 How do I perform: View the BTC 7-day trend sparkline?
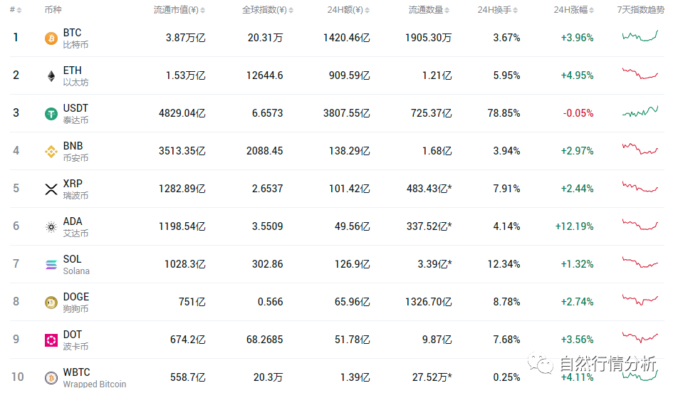pyautogui.click(x=640, y=36)
